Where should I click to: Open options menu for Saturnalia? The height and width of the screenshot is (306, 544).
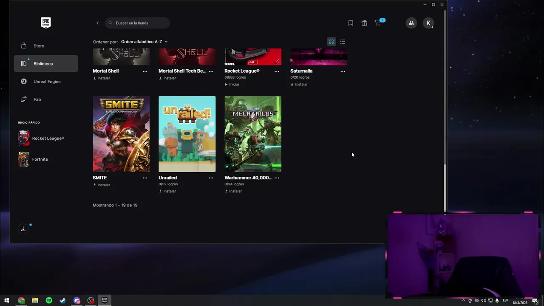click(343, 71)
